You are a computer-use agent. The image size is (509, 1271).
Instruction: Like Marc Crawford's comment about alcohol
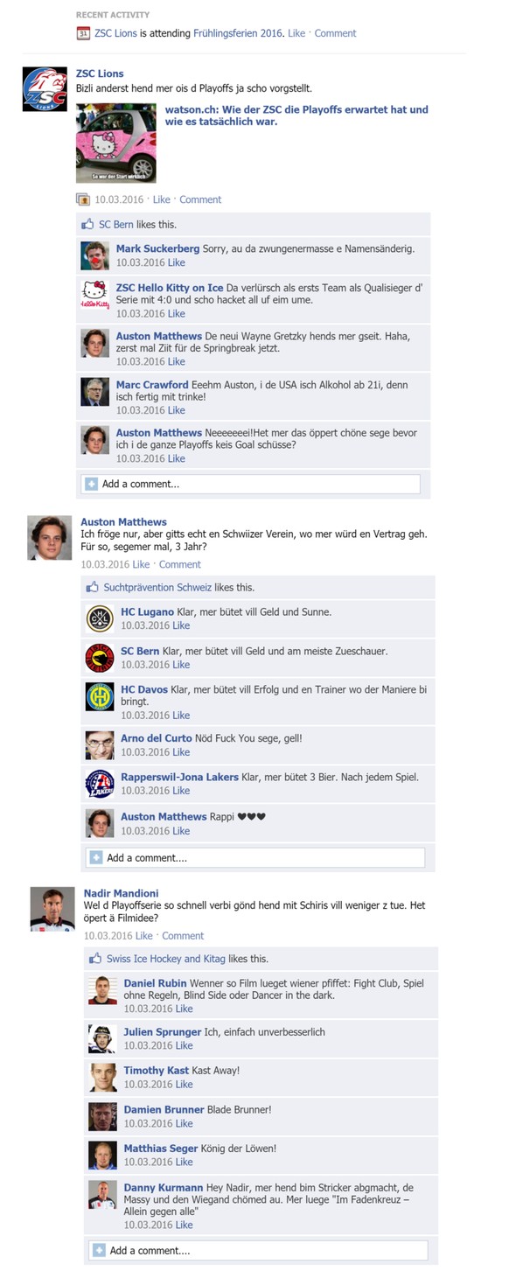pos(177,410)
